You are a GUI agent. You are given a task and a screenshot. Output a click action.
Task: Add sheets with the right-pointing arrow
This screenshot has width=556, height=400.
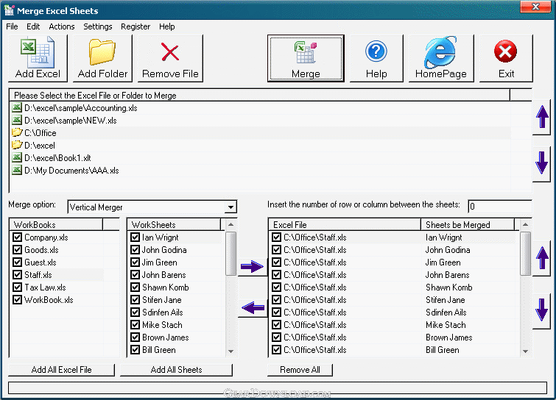(252, 267)
